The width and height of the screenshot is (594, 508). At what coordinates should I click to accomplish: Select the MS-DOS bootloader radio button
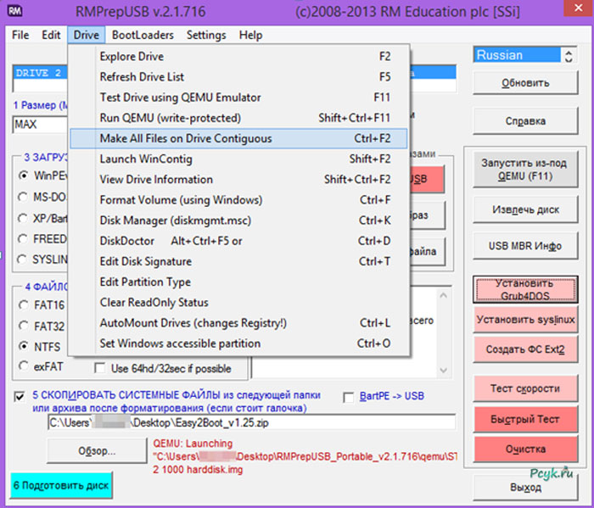23,197
